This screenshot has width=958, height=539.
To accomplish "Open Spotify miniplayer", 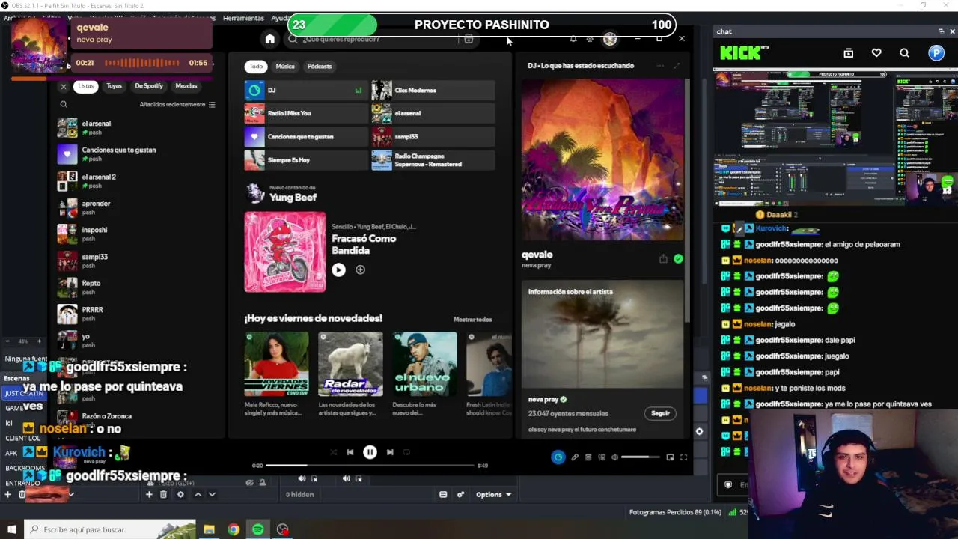I will [x=670, y=457].
